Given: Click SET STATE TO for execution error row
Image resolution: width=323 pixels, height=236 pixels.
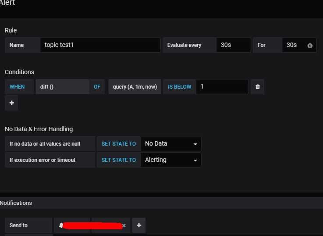Looking at the screenshot, I should (119, 160).
